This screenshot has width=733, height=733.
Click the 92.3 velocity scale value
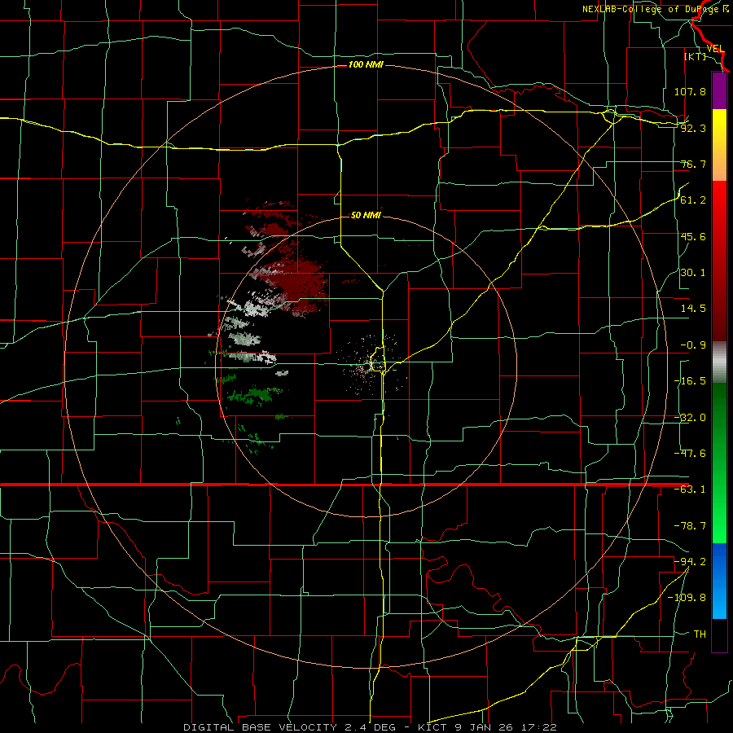click(x=693, y=128)
